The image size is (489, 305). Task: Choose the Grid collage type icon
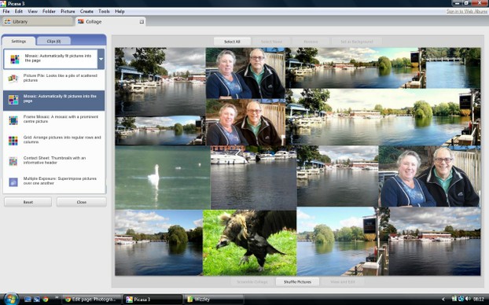pos(13,141)
